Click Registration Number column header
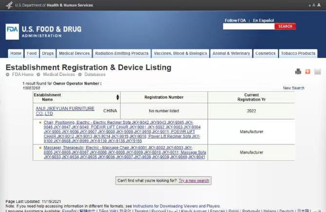The height and width of the screenshot is (212, 326). [164, 97]
